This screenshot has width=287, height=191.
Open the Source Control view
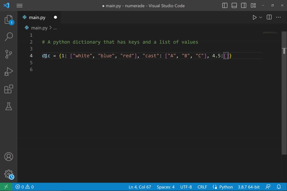[x=9, y=54]
